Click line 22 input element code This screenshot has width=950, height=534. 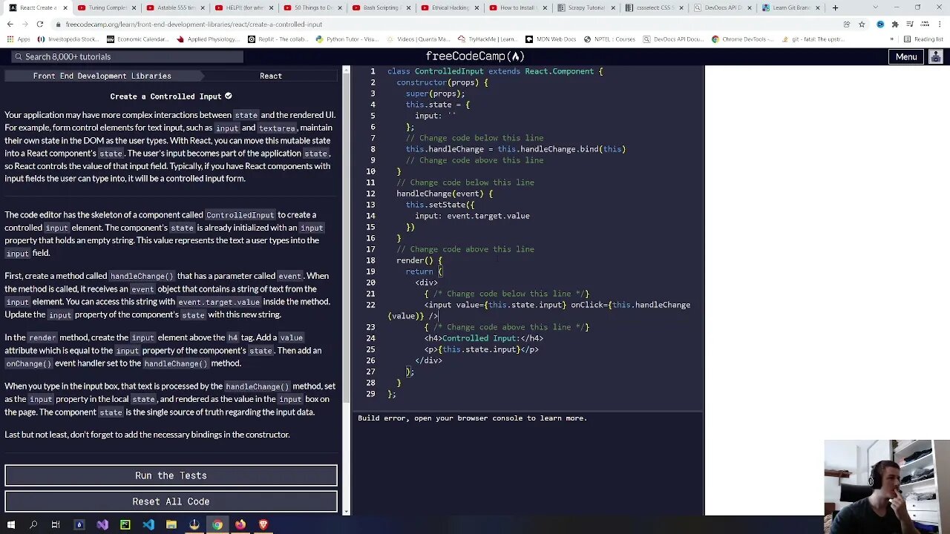click(x=539, y=310)
